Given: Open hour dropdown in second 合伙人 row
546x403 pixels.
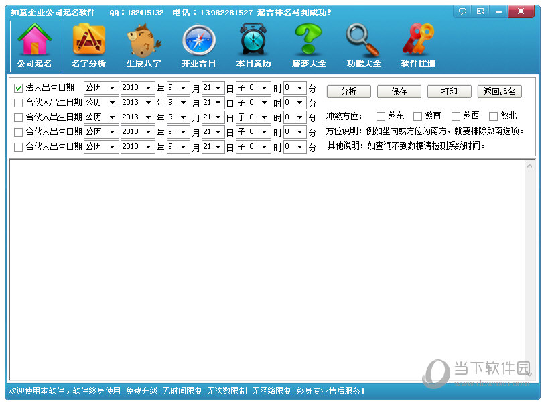Looking at the screenshot, I should click(253, 117).
